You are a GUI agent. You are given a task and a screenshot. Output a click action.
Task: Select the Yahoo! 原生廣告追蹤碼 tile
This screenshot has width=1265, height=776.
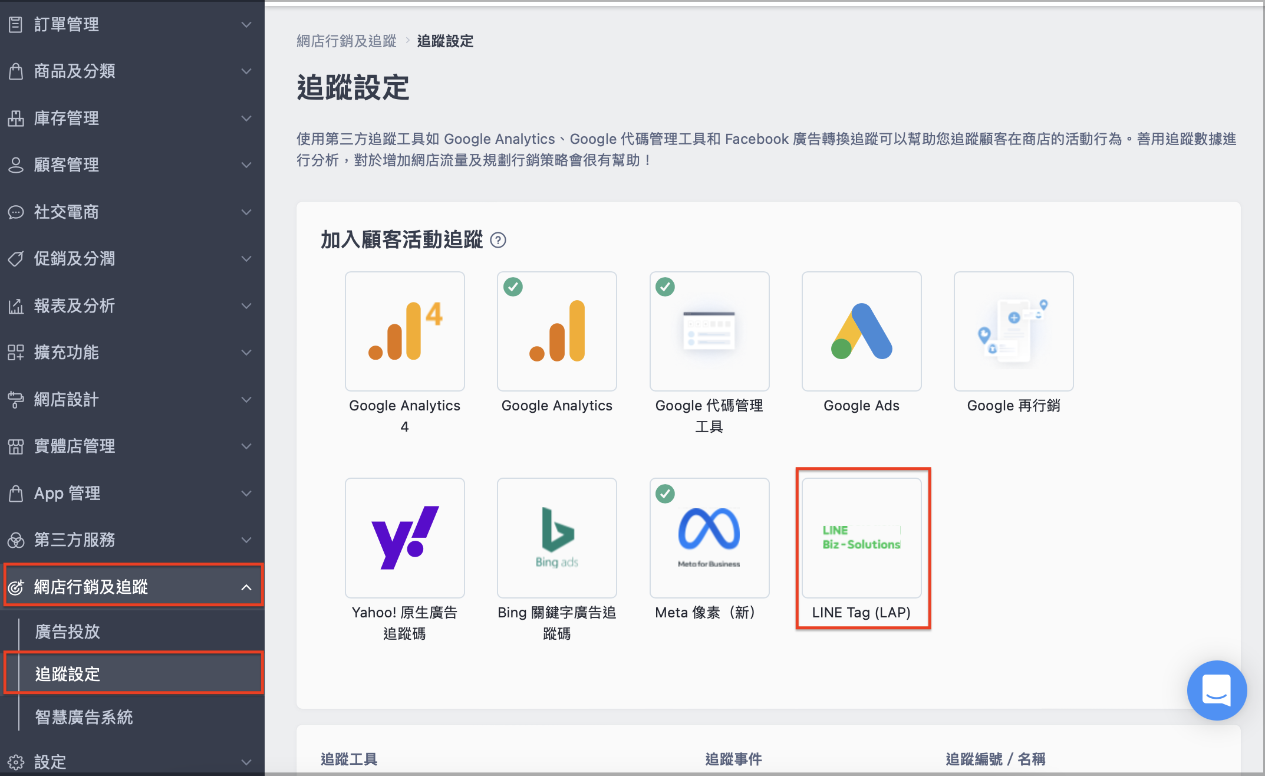coord(405,538)
